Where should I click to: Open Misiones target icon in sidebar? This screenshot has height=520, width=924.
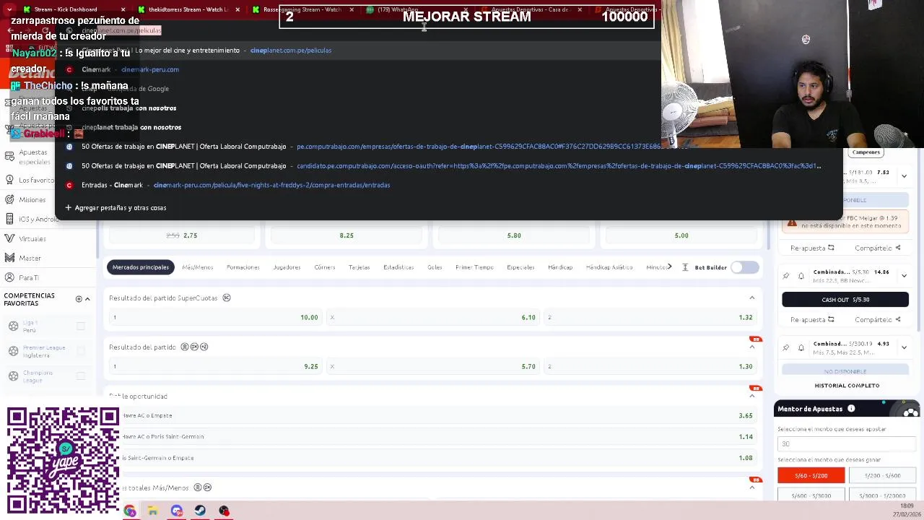click(x=9, y=199)
